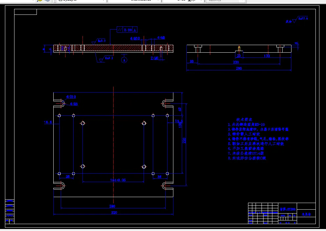The height and width of the screenshot is (231, 326).
Task: Select the 技术要求 heading text
Action: click(x=244, y=119)
